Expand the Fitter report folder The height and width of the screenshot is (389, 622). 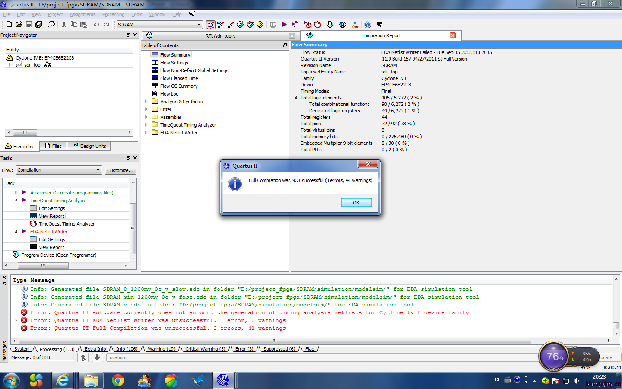pyautogui.click(x=146, y=109)
